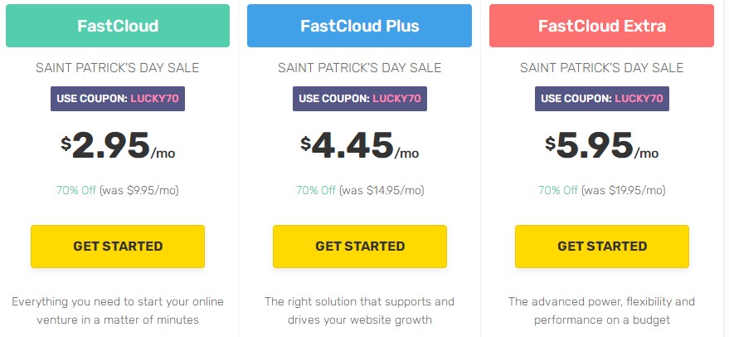Click the $2.95/mo price

[118, 146]
